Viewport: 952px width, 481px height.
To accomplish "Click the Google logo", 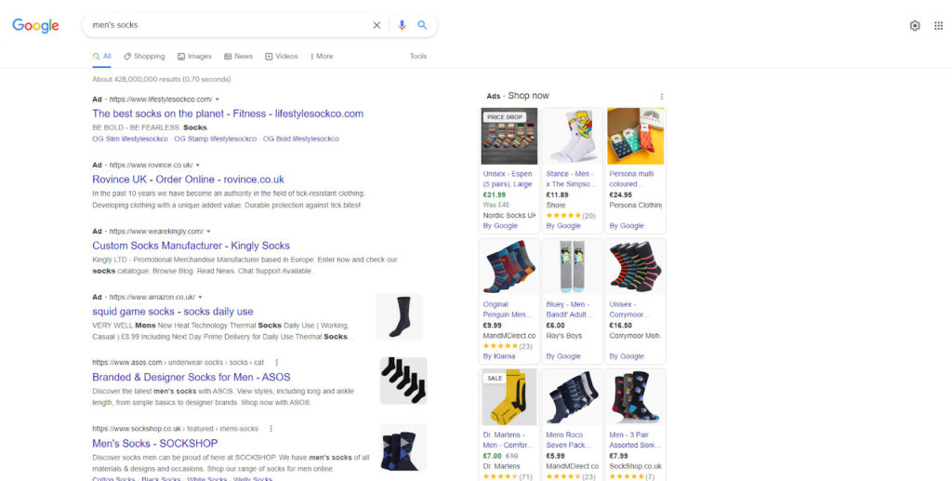I will (x=35, y=25).
